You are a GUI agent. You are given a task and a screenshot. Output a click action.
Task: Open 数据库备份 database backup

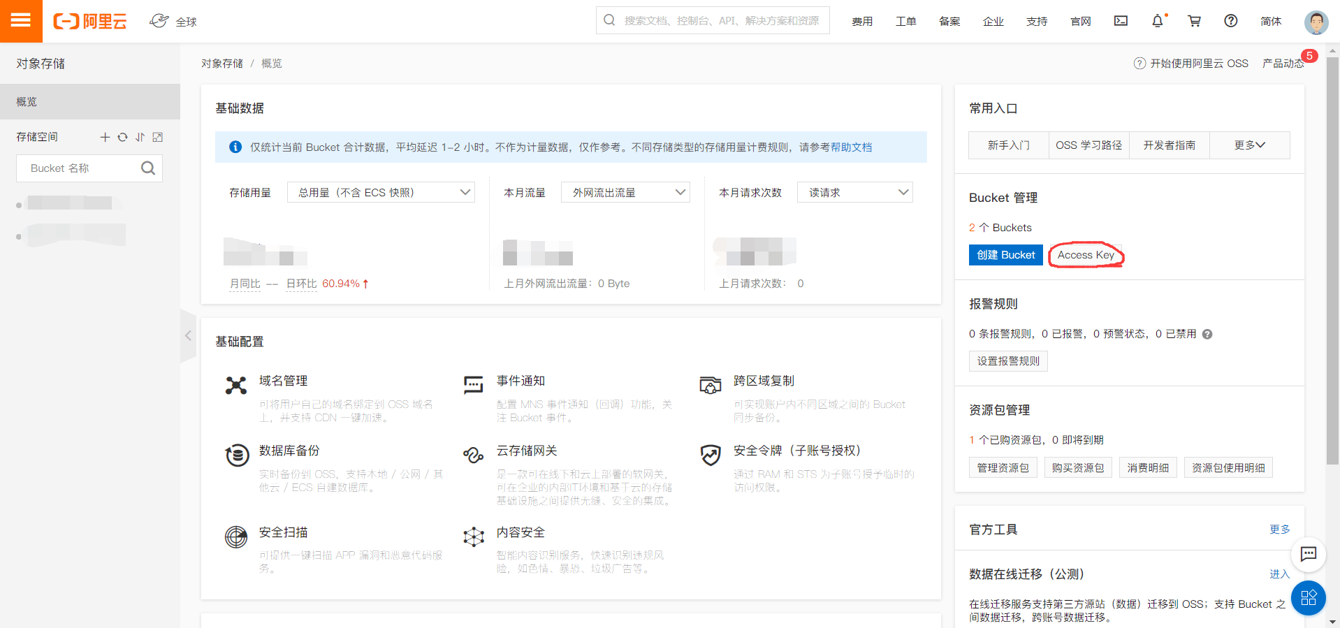click(x=289, y=451)
